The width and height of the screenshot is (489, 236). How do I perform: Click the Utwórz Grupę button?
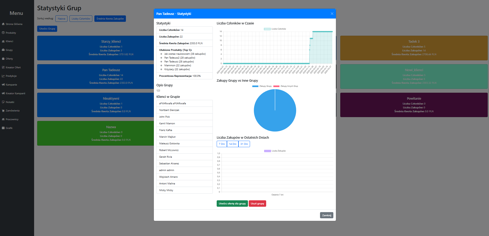[47, 29]
